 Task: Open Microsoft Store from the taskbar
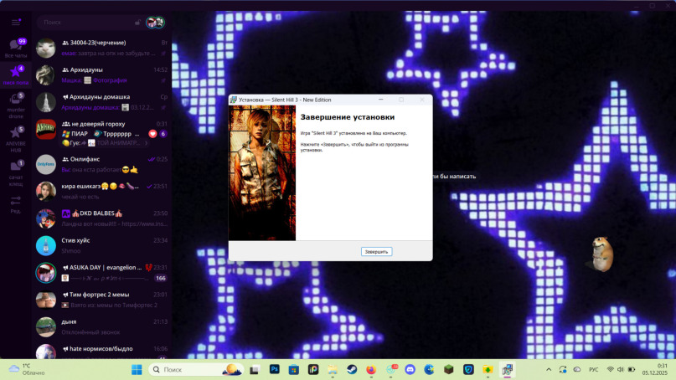pos(293,370)
